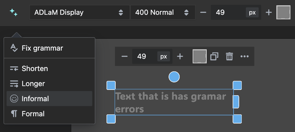Image resolution: width=295 pixels, height=132 pixels.
Task: Open the floating toolbar color swatch
Action: pyautogui.click(x=200, y=56)
